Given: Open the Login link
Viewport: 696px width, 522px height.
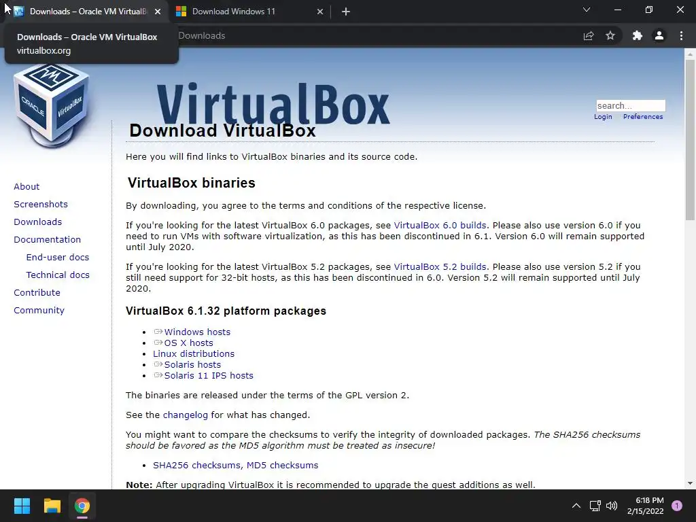Looking at the screenshot, I should click(603, 117).
